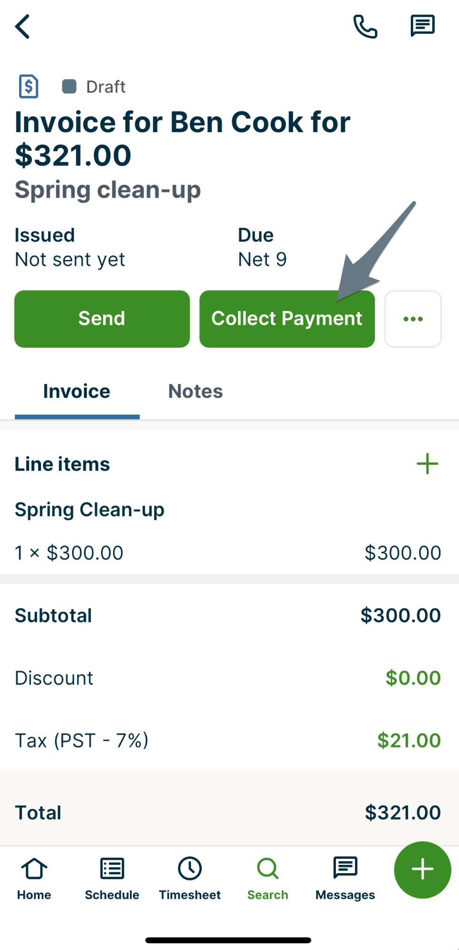Tap the Net 9 due date text

pyautogui.click(x=262, y=259)
